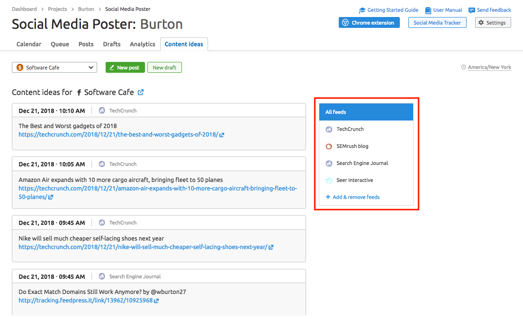
Task: Click the Chrome logo icon in the extension button
Action: point(345,23)
